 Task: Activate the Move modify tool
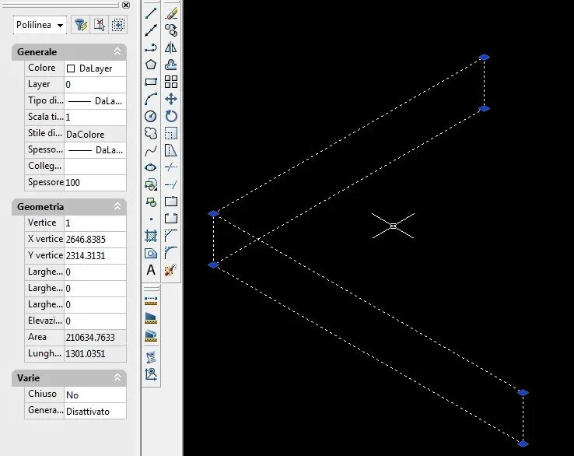171,99
